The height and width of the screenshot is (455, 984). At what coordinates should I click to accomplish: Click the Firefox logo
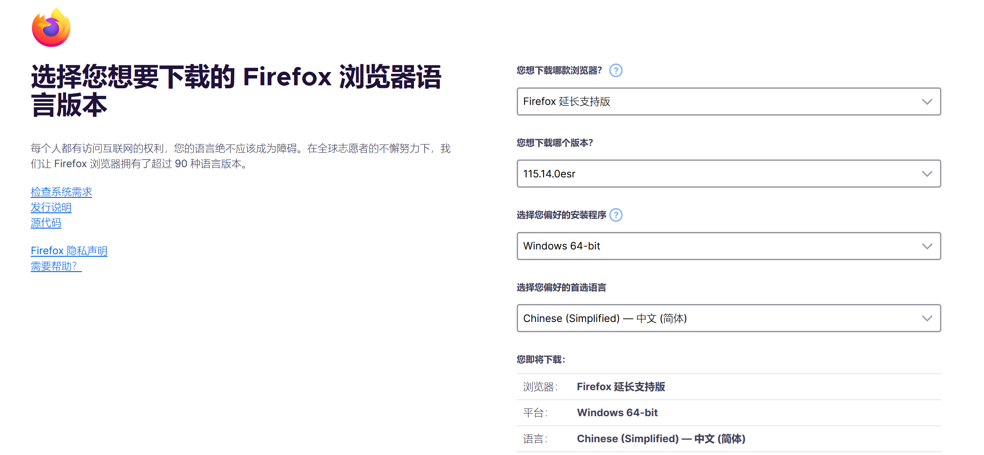coord(51,27)
